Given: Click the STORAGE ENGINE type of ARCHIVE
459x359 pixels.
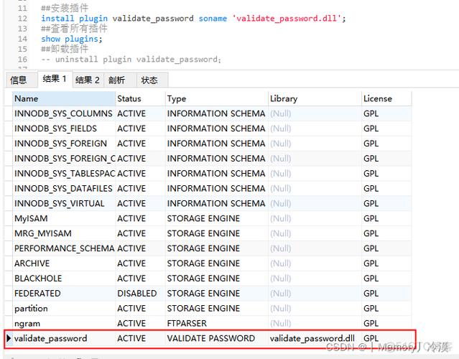Looking at the screenshot, I should tap(217, 264).
